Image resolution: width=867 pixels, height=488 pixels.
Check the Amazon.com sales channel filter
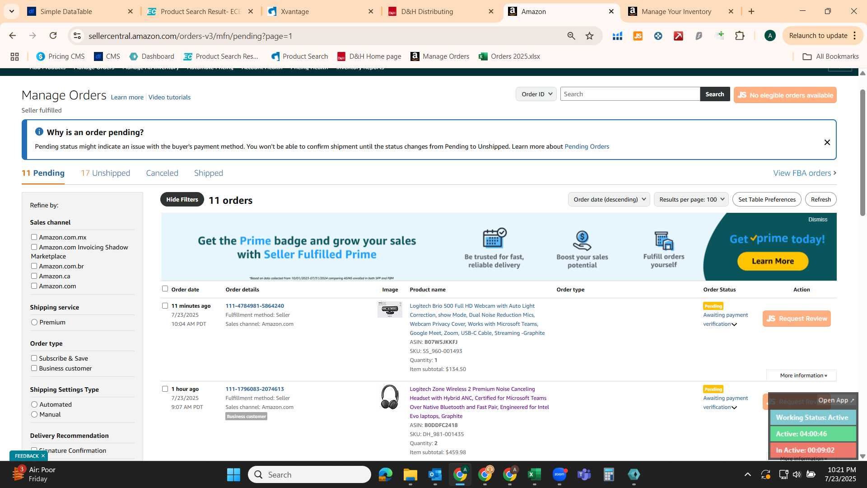[34, 286]
